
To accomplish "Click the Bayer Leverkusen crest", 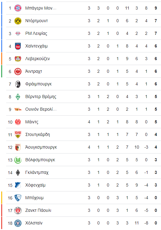I will tap(18, 59).
